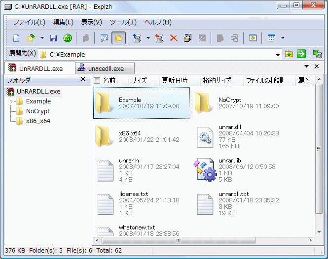Tick the select-all checkbox beside 名前 header
The width and height of the screenshot is (328, 259).
(x=97, y=80)
